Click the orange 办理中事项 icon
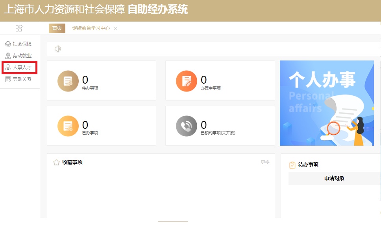Image resolution: width=381 pixels, height=225 pixels. pyautogui.click(x=187, y=81)
